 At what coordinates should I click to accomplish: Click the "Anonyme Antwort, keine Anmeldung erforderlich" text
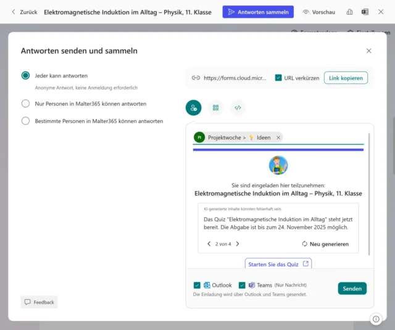pos(86,88)
